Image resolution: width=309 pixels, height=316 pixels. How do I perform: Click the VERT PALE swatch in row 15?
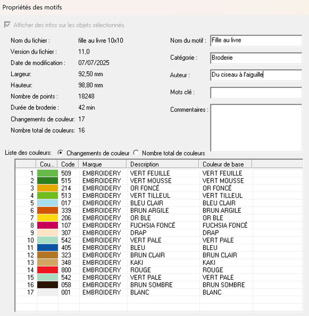(x=48, y=277)
